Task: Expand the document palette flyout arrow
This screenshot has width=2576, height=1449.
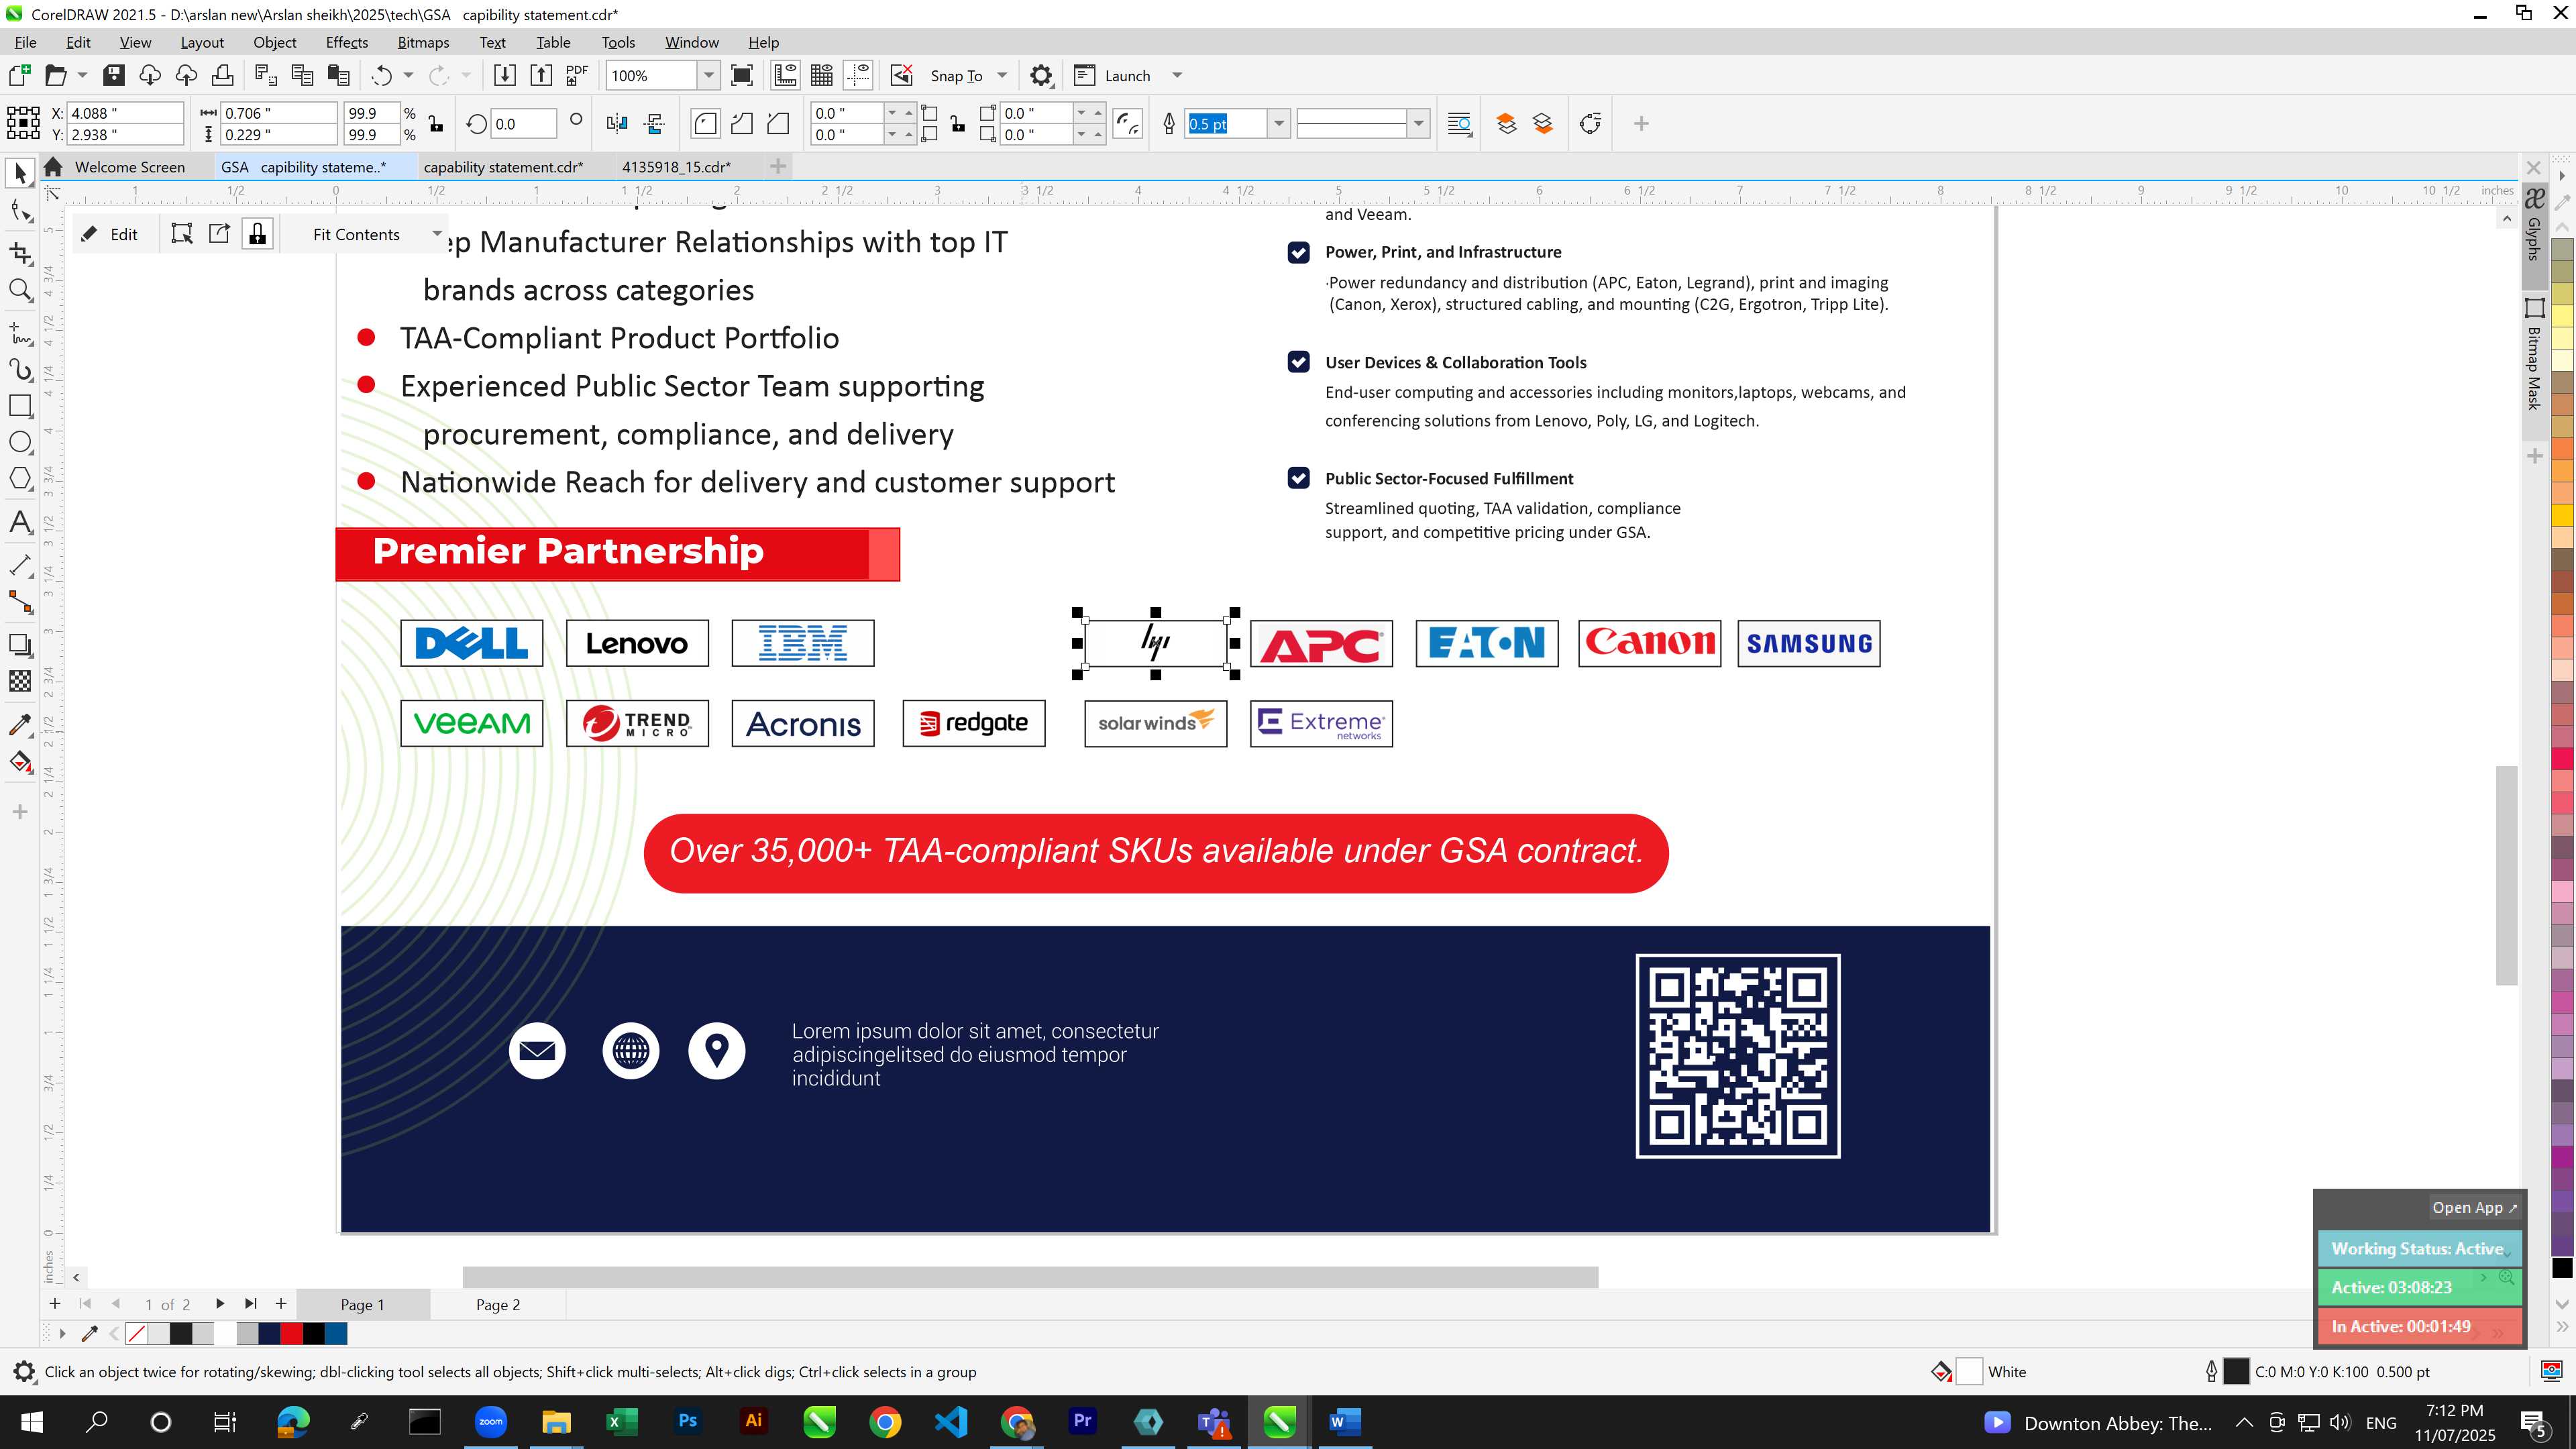Action: coord(62,1333)
